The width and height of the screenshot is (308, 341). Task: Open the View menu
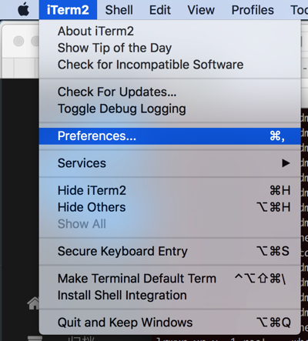(x=201, y=10)
